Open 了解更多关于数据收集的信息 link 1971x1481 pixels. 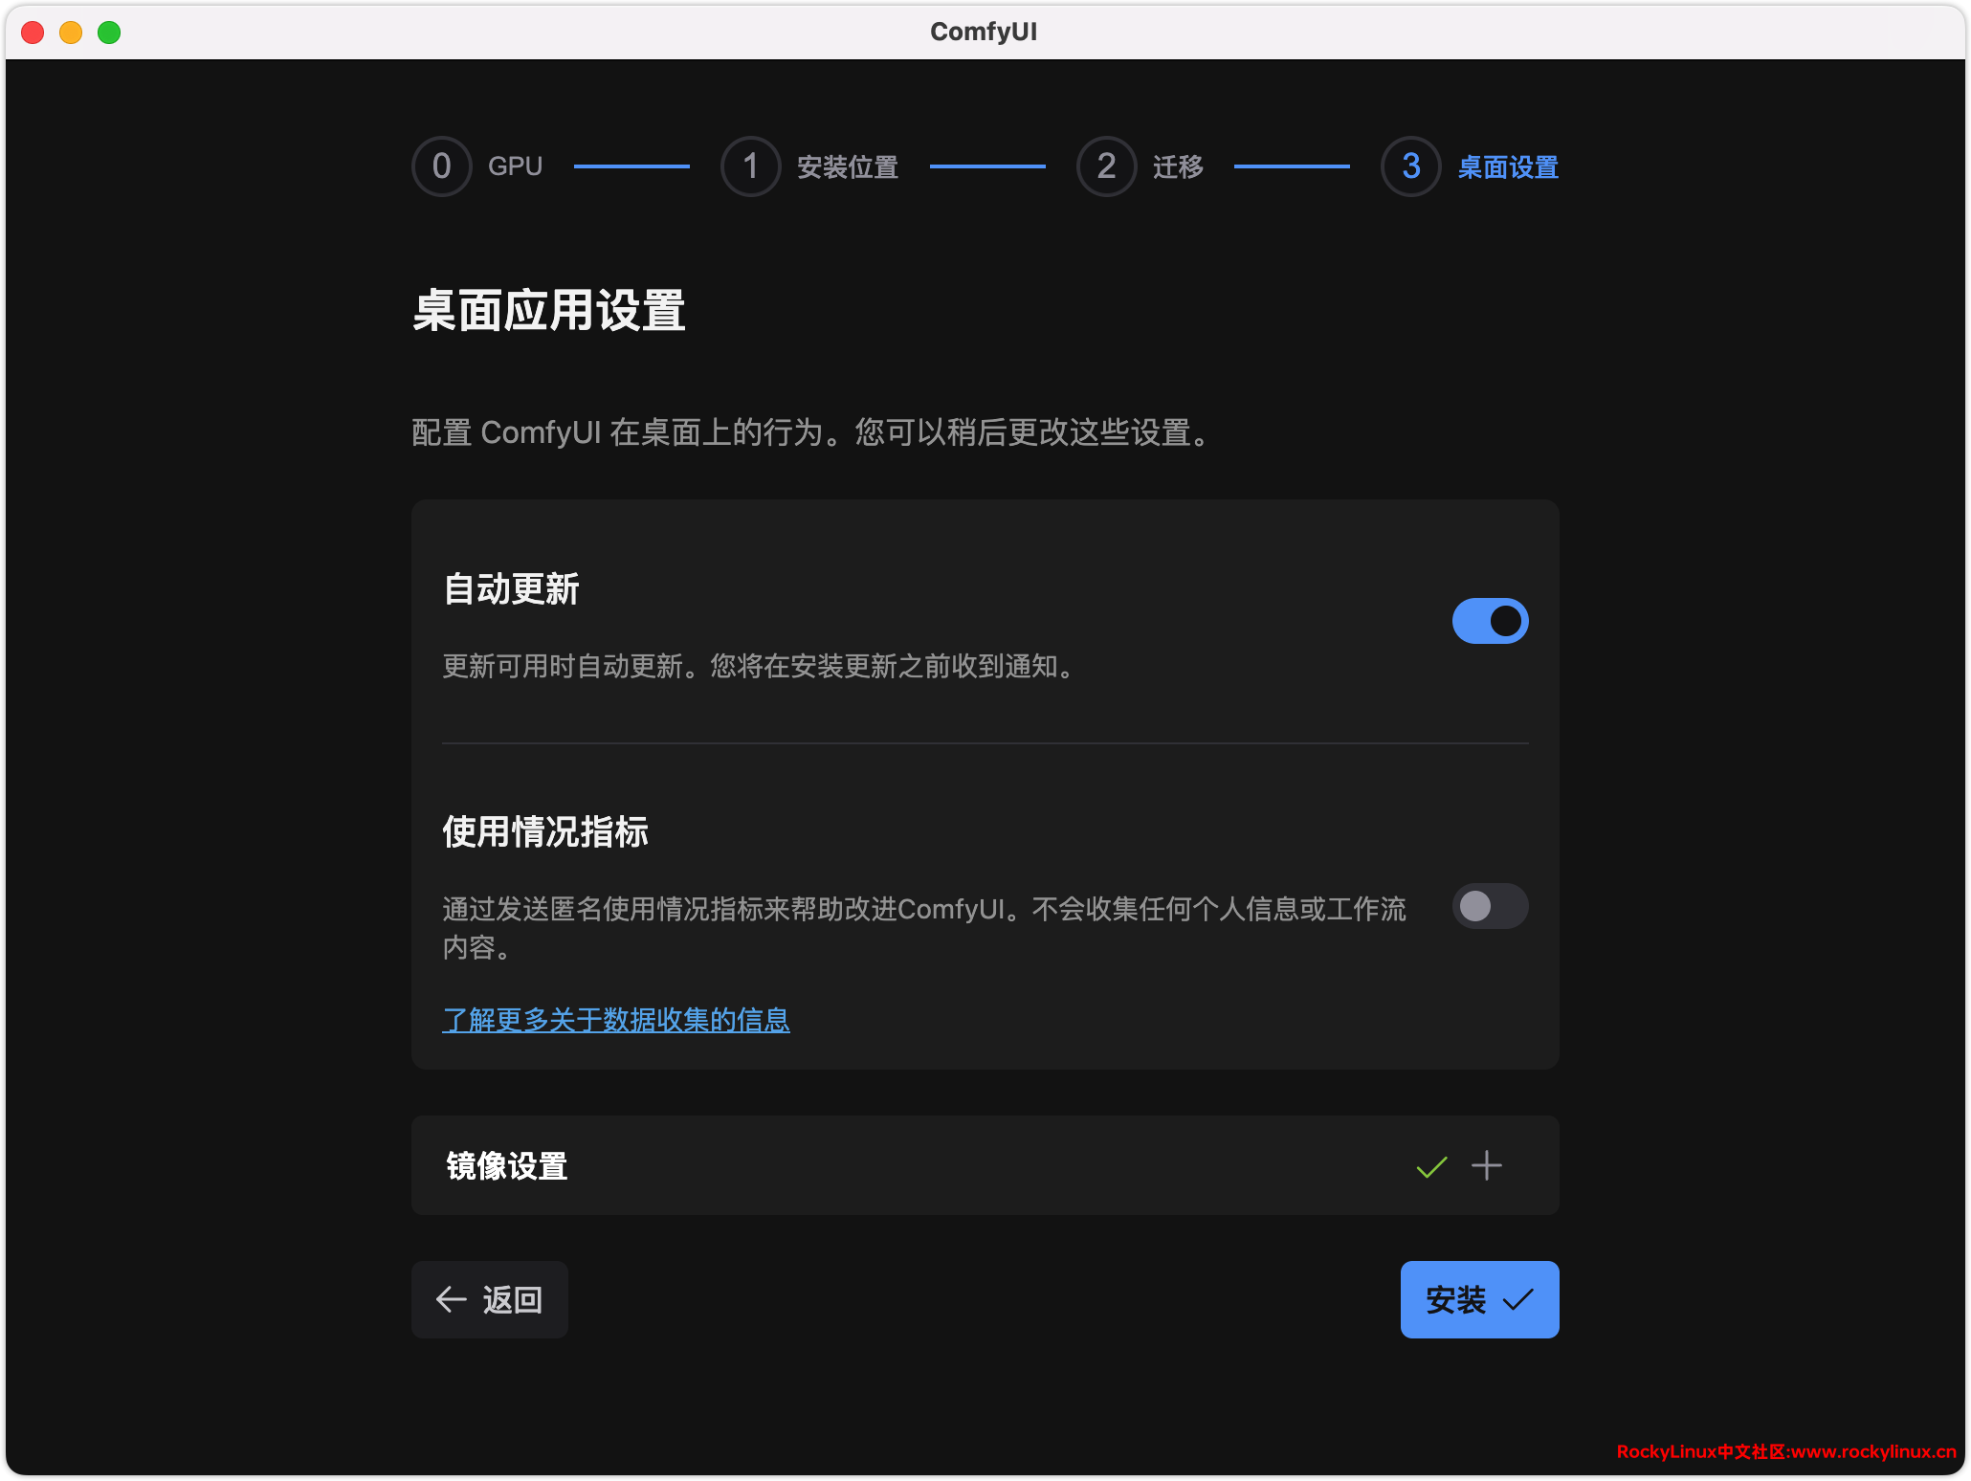pyautogui.click(x=616, y=1020)
